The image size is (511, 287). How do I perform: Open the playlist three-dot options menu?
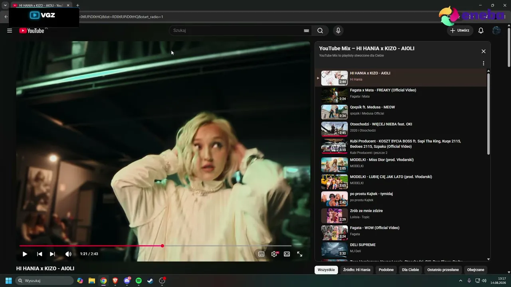[483, 63]
